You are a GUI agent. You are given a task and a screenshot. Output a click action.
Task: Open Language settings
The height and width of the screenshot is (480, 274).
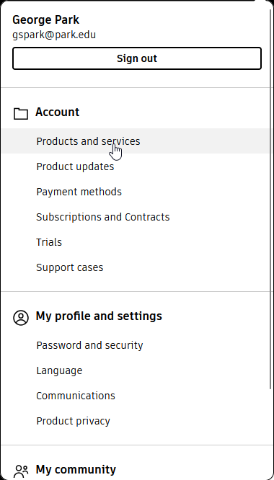click(59, 370)
